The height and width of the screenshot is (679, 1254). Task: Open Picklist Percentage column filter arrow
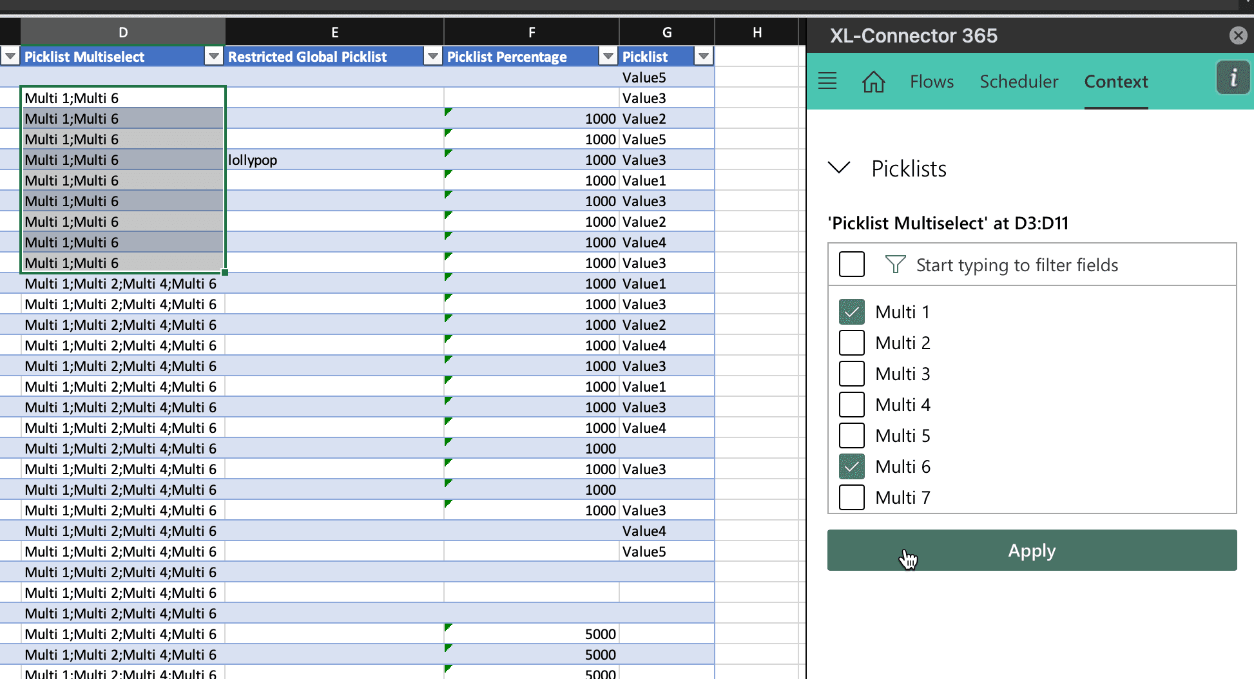pyautogui.click(x=608, y=57)
